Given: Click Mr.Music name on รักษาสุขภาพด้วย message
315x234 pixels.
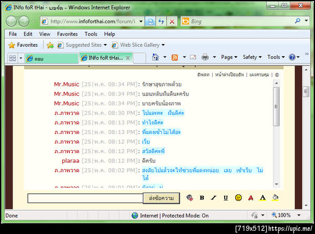Looking at the screenshot, I should (x=67, y=84).
